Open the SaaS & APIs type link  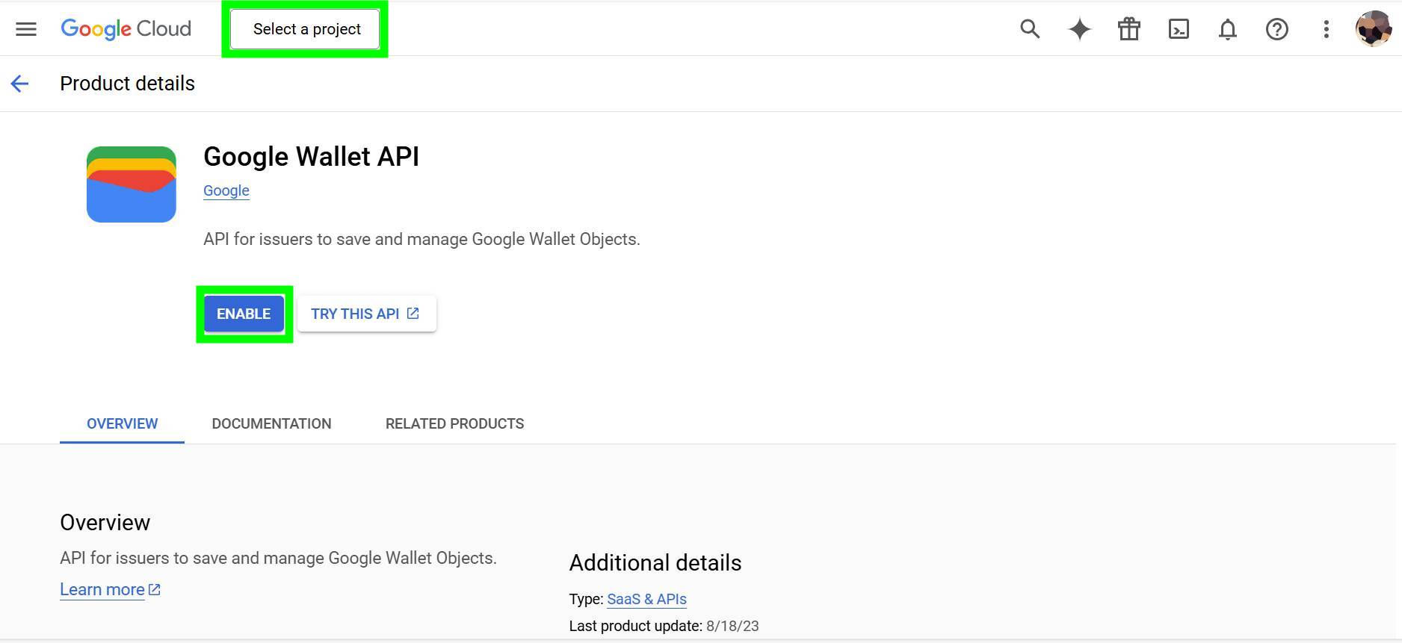[646, 599]
